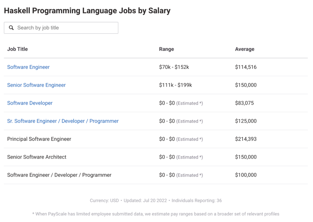Click the Average column header
313x222 pixels.
(245, 49)
